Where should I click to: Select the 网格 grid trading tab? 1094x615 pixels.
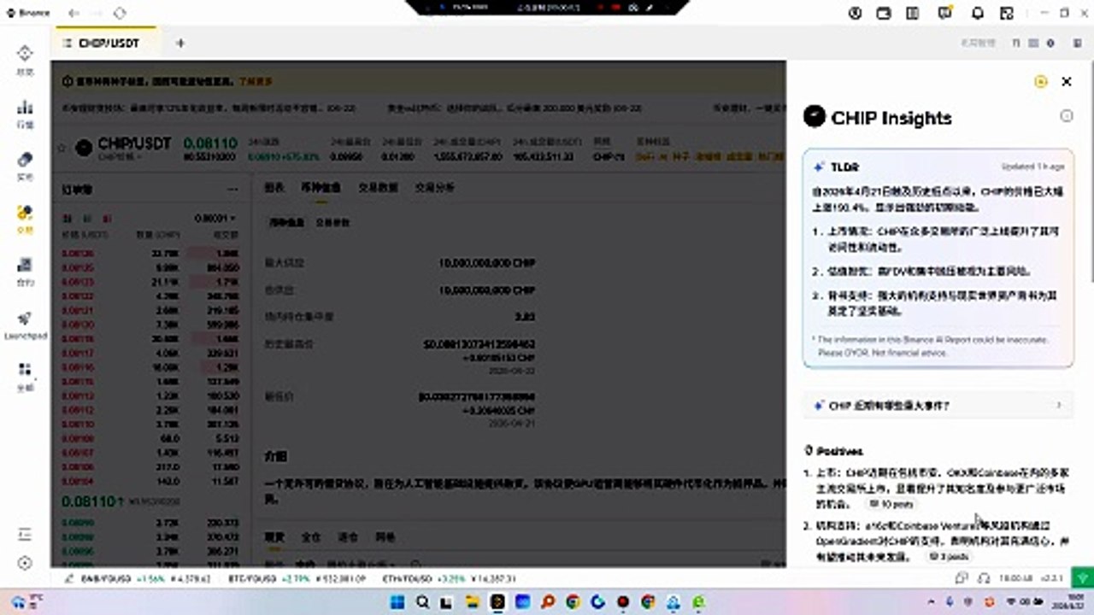pos(385,537)
